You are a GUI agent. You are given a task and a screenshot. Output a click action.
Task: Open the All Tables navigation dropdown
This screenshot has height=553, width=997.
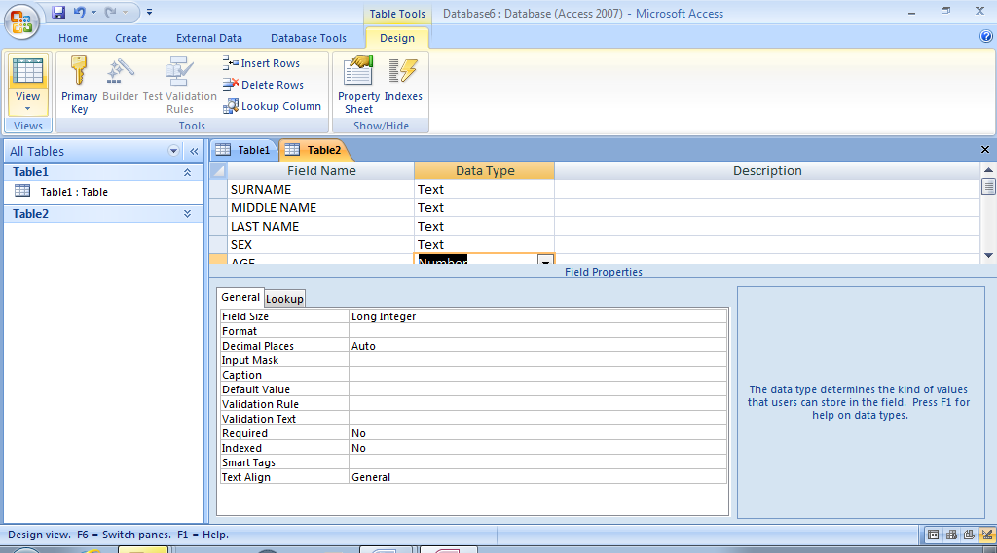pyautogui.click(x=174, y=151)
